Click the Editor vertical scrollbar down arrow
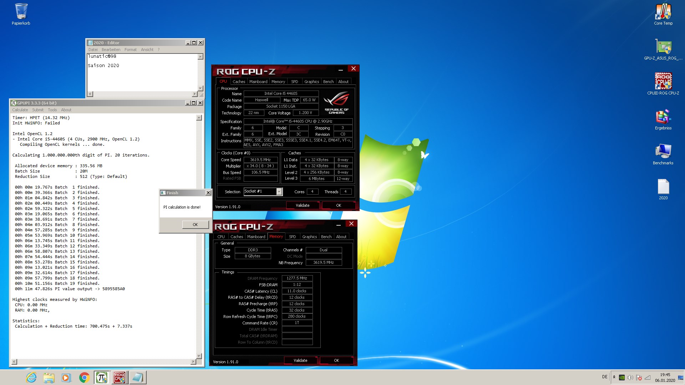 tap(201, 88)
